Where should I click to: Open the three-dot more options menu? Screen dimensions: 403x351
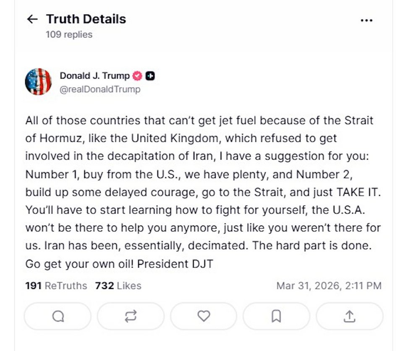click(366, 20)
